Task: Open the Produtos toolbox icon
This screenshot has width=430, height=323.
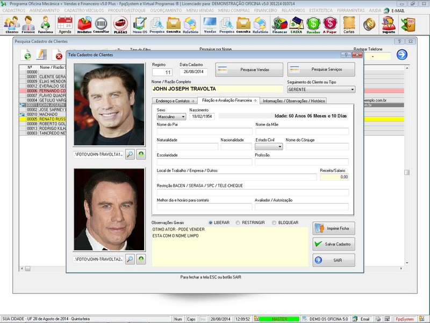Action: [x=84, y=24]
